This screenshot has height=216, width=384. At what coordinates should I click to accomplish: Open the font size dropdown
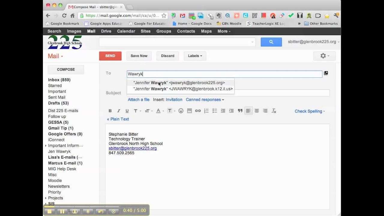click(148, 111)
